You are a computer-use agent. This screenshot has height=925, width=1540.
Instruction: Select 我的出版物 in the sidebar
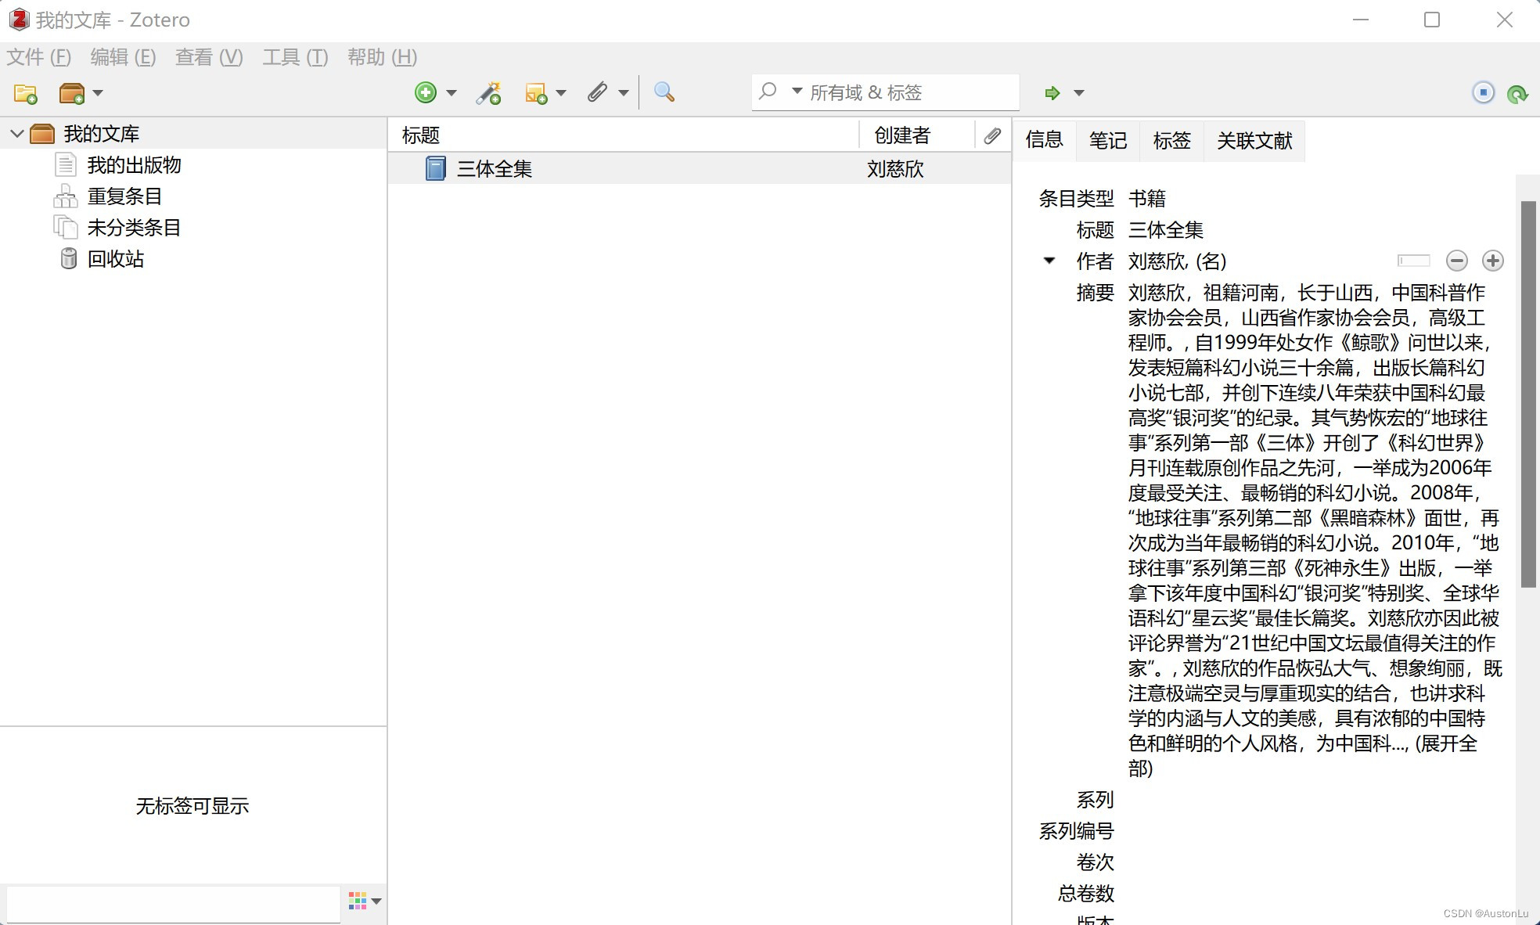(x=134, y=165)
